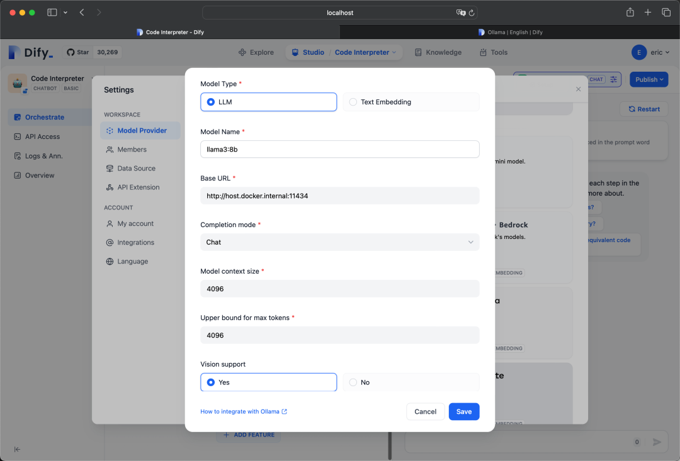Switch to Ollama | English | Dify tab
This screenshot has height=461, width=680.
(510, 32)
